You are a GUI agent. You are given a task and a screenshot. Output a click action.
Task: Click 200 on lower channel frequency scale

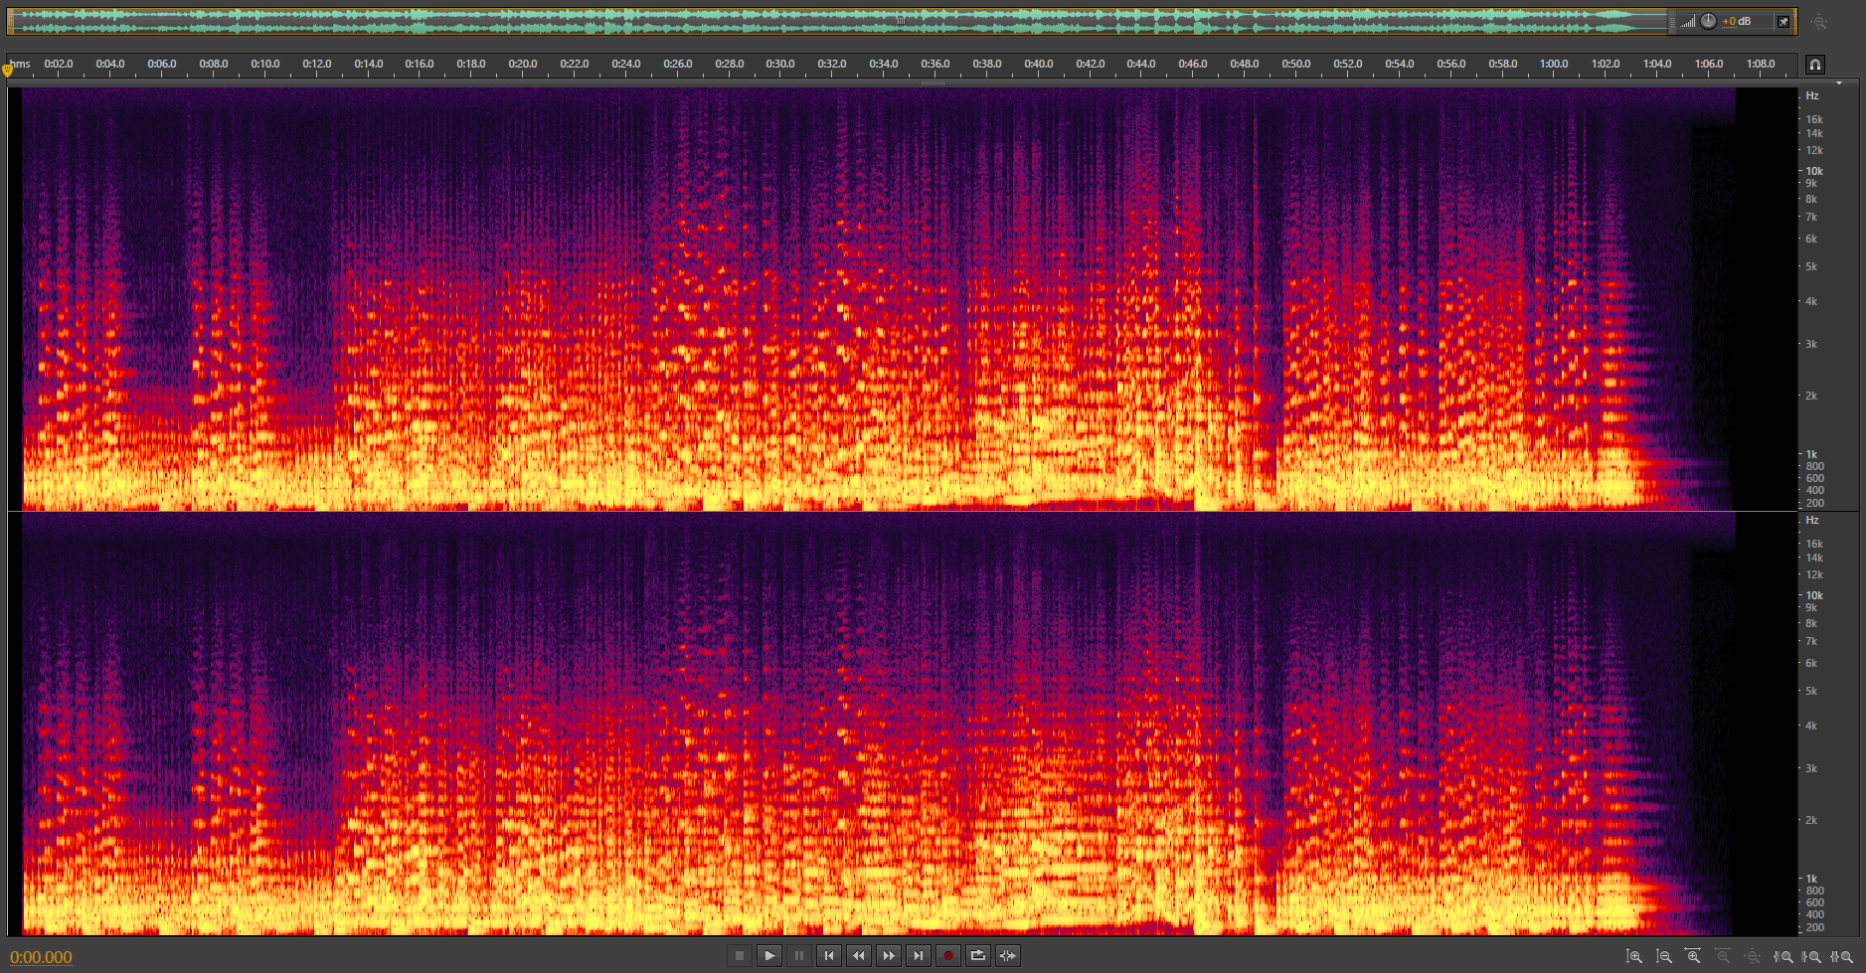[x=1814, y=927]
